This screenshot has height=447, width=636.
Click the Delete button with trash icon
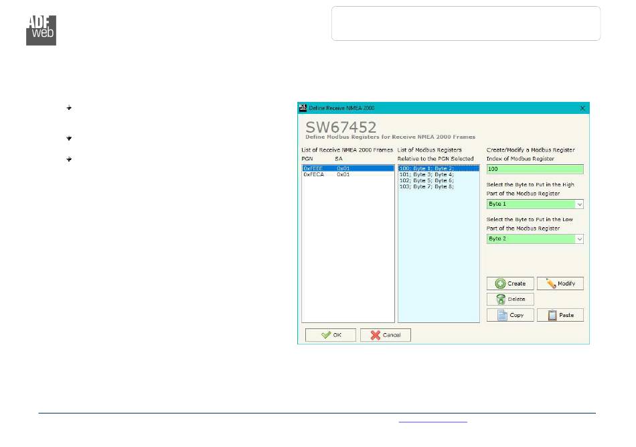pyautogui.click(x=510, y=299)
